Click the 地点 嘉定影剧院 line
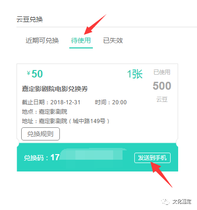The height and width of the screenshot is (210, 197). pyautogui.click(x=45, y=112)
